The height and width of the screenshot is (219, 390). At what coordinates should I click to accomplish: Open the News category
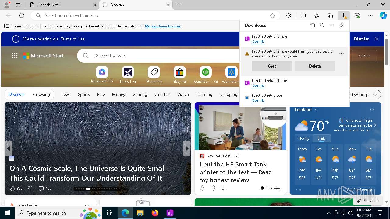click(x=66, y=94)
